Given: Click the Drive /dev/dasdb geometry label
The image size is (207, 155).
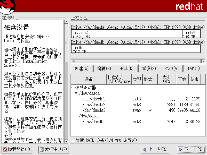Looking at the screenshot, I should coord(138,42).
